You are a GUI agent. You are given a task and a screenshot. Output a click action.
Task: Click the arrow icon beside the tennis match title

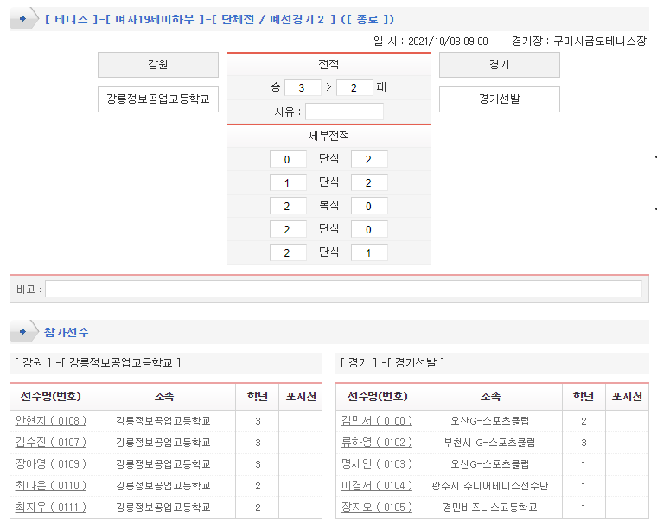point(23,19)
